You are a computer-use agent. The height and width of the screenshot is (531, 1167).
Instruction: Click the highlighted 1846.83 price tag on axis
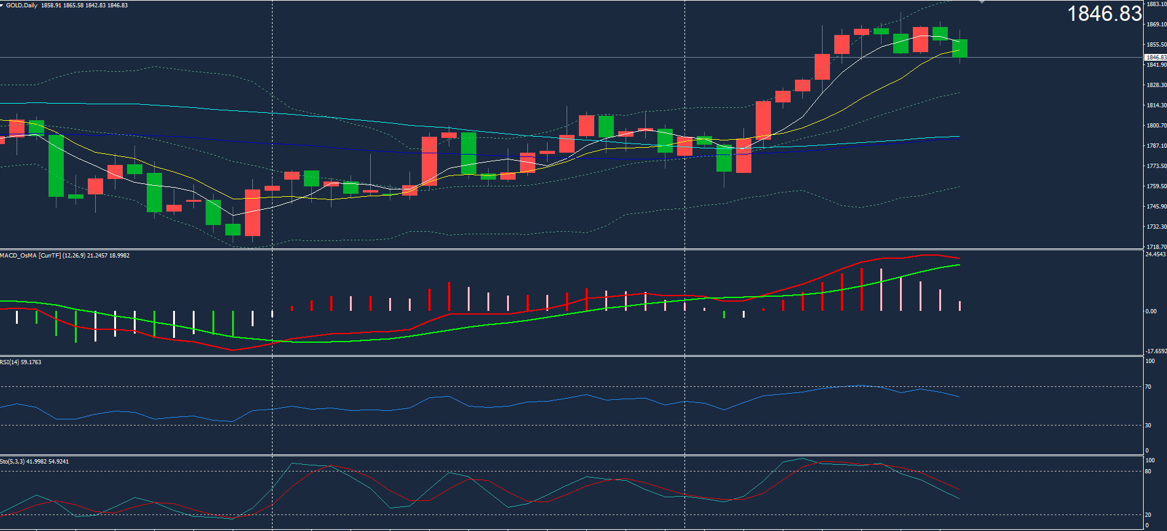1156,57
